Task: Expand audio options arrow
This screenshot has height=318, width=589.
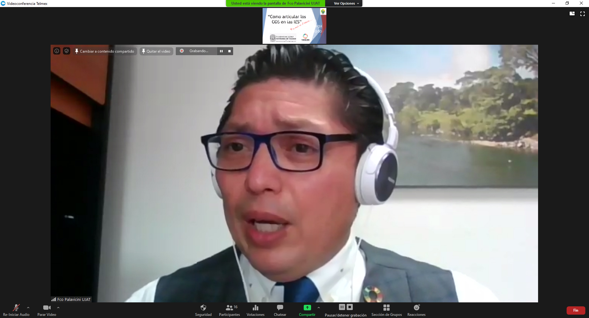Action: 28,308
